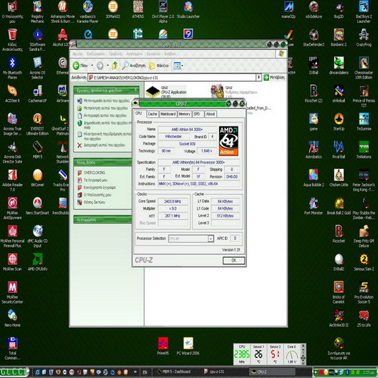Switch to cpu-z-131 taskbar button
Image resolution: width=378 pixels, height=378 pixels.
coord(224,372)
